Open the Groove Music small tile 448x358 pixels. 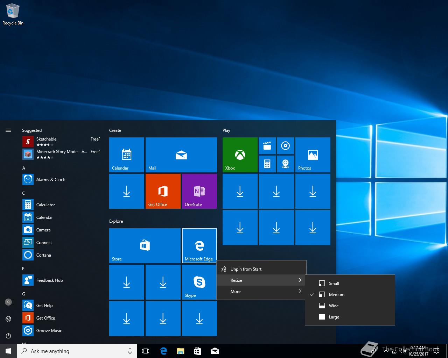[286, 146]
